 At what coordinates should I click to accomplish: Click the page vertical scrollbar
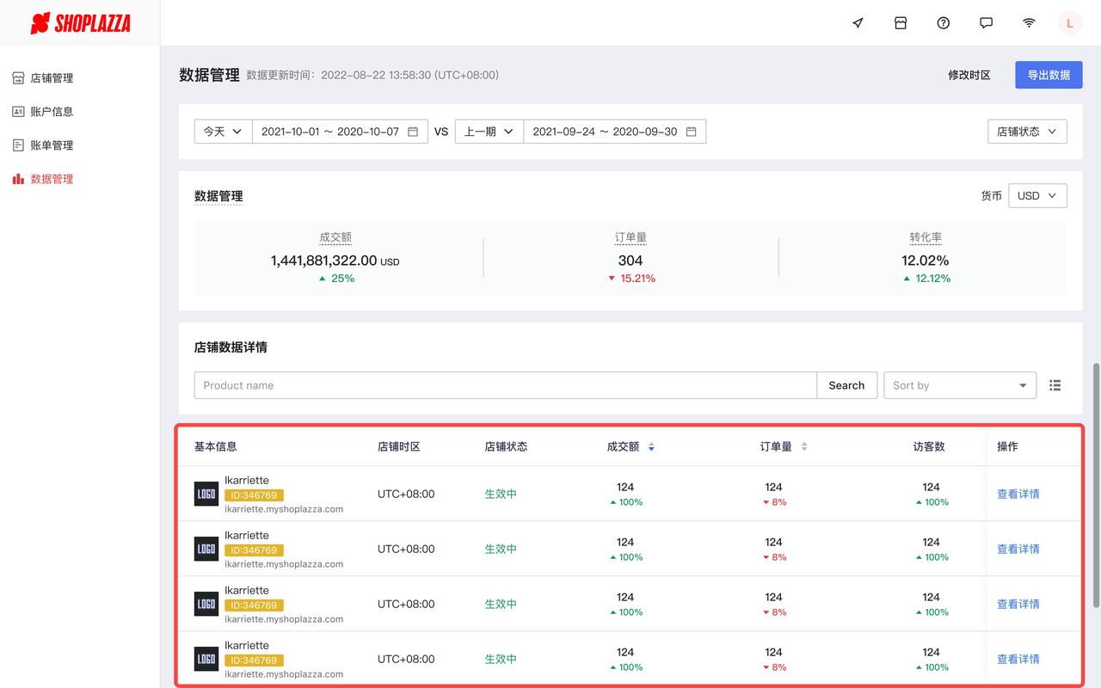pyautogui.click(x=1096, y=484)
